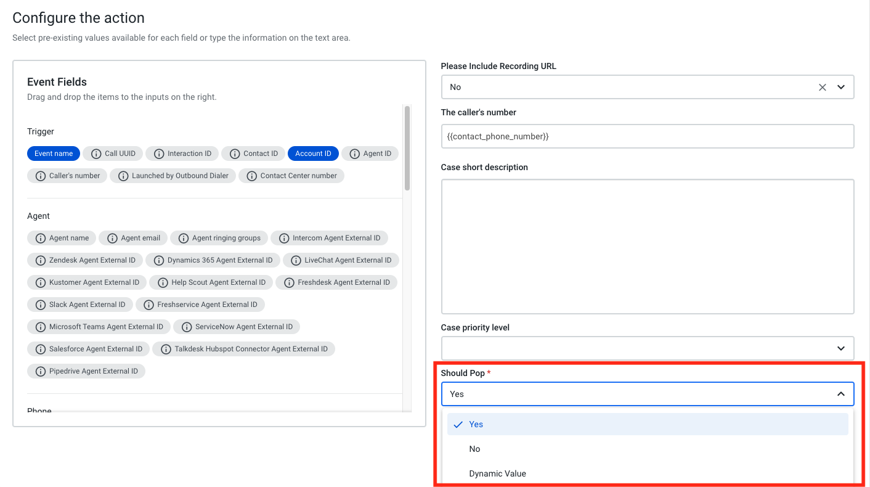The image size is (870, 487).
Task: Choose Dynamic Value for Should Pop
Action: point(497,473)
